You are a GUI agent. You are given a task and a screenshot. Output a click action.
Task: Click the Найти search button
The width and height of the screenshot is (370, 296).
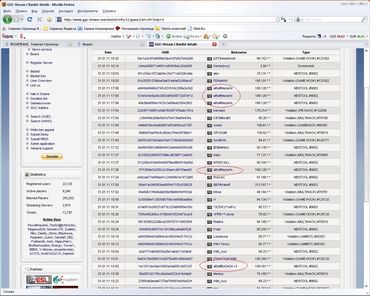pyautogui.click(x=116, y=36)
